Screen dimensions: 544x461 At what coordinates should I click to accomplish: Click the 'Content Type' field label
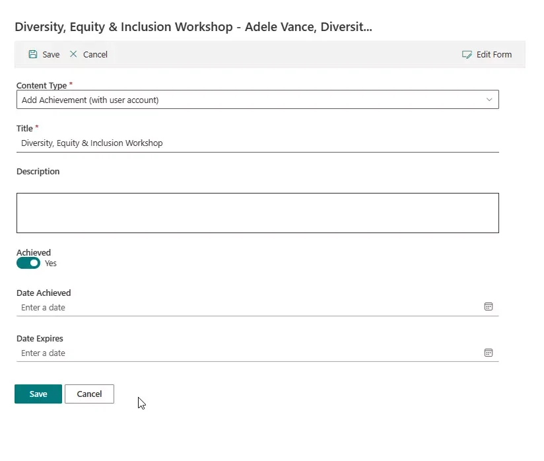42,86
